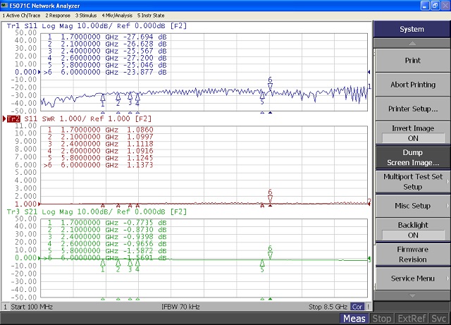
Task: Click Tr2 marker 3 readout 1.1118
Action: coord(140,144)
